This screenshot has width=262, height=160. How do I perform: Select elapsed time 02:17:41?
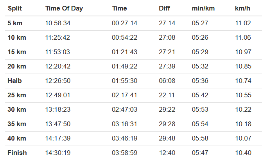pyautogui.click(x=124, y=95)
